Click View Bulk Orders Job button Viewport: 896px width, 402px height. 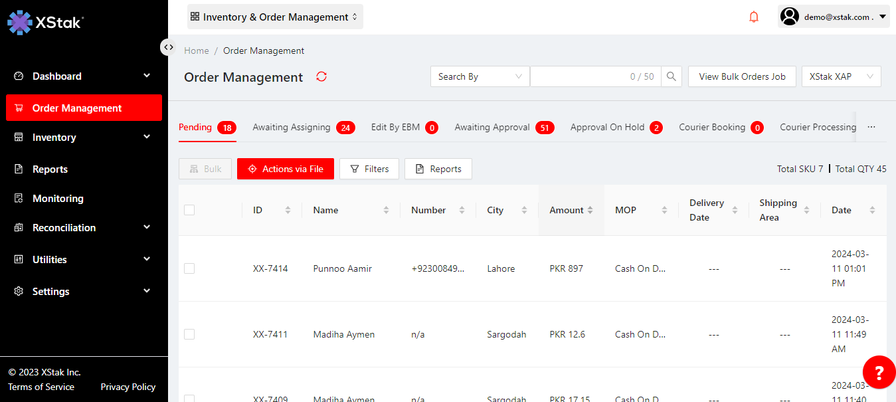[x=742, y=77]
